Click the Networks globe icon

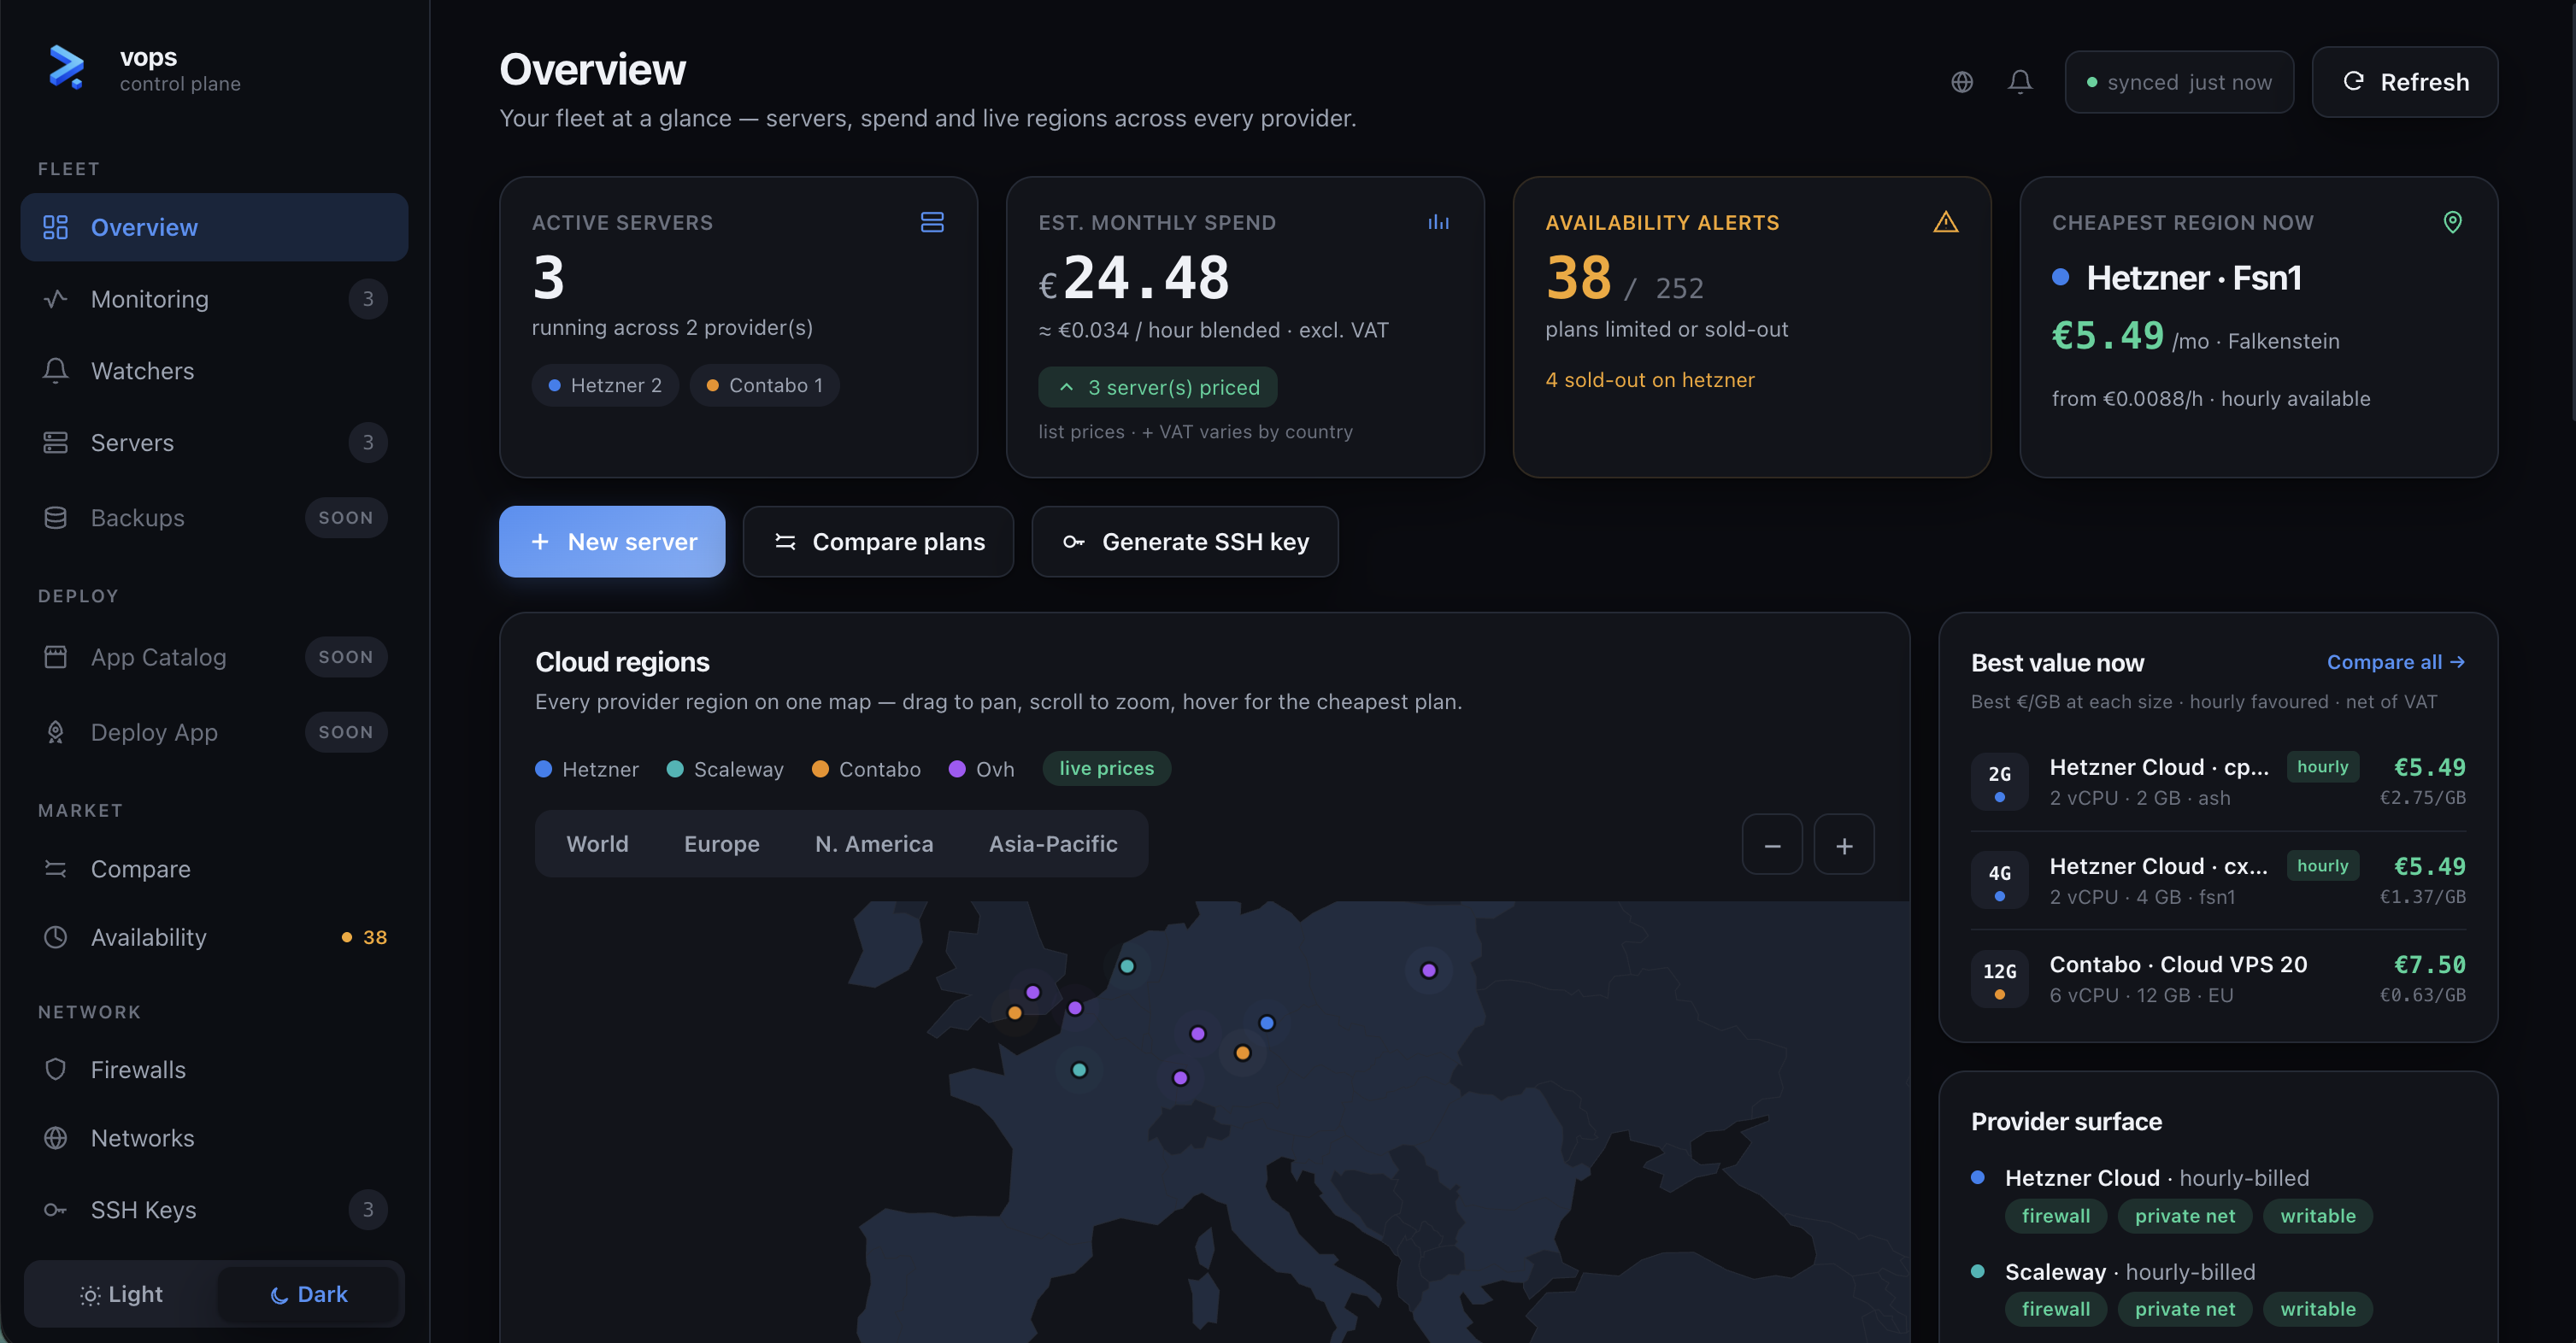56,1138
